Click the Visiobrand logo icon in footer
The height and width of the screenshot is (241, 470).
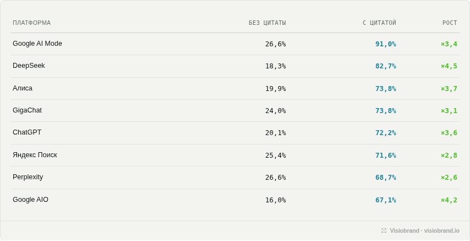click(384, 231)
